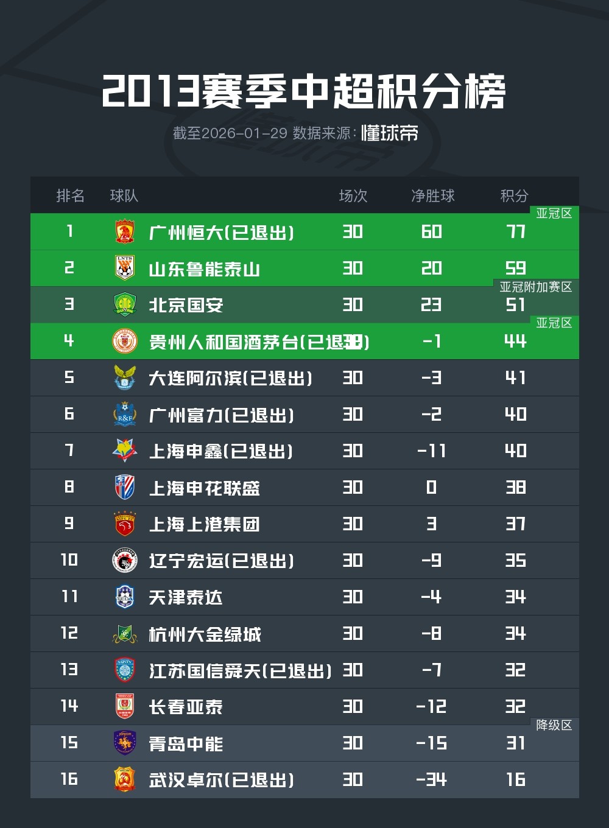
Task: Click the 排名 column header
Action: (70, 195)
